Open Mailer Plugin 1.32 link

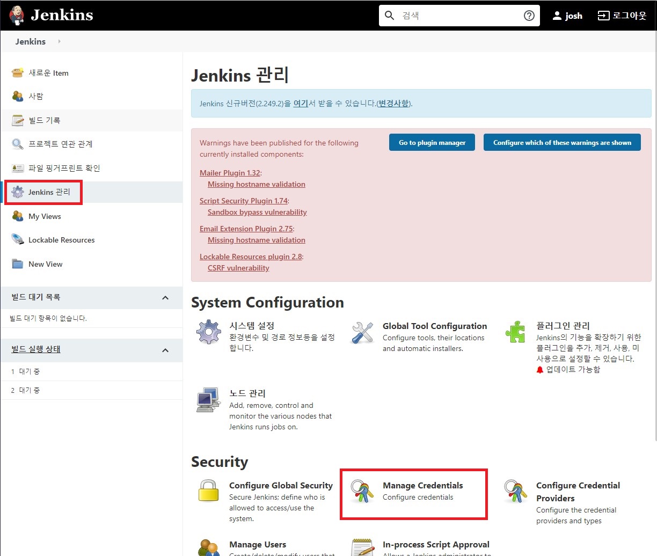click(230, 173)
